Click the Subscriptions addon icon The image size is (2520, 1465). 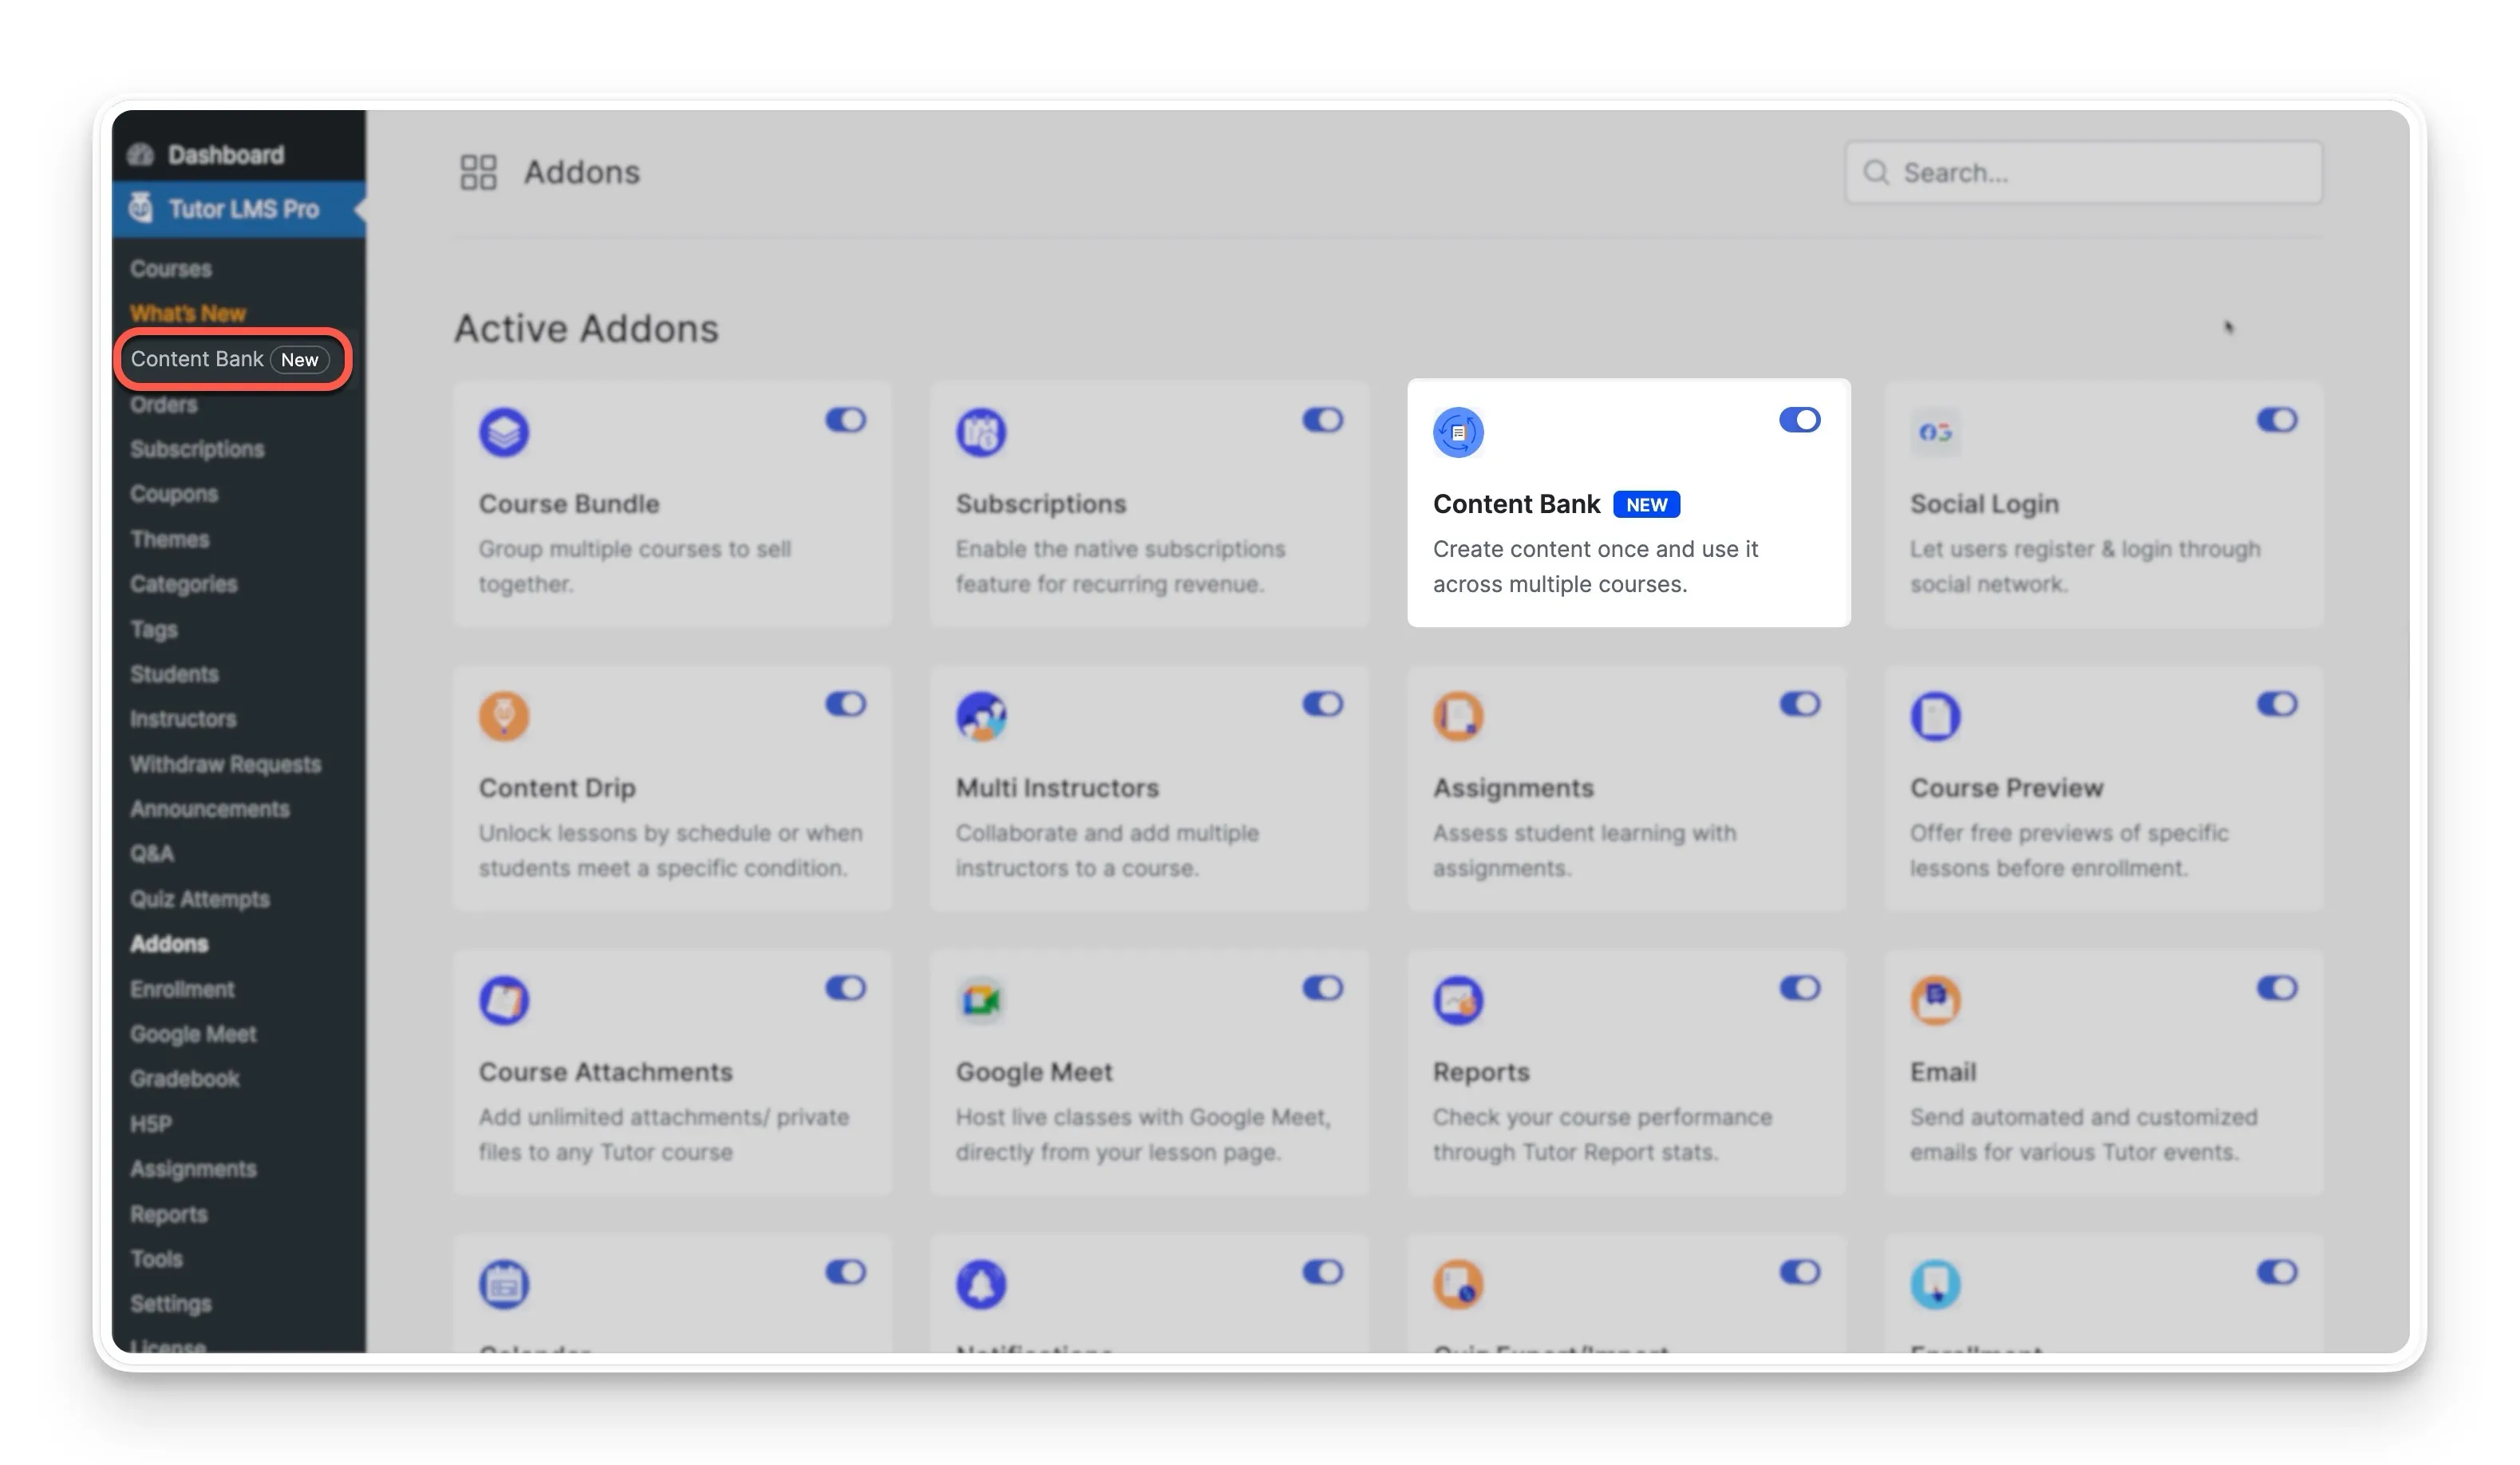[980, 432]
